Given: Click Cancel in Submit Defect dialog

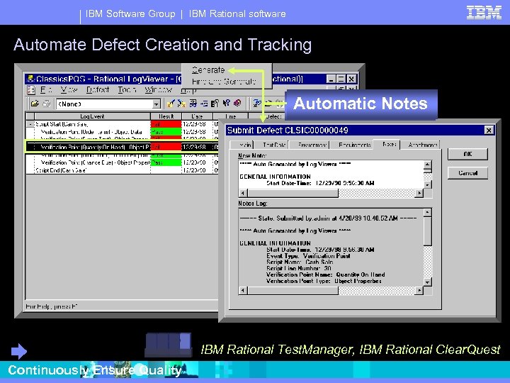Looking at the screenshot, I should click(467, 173).
